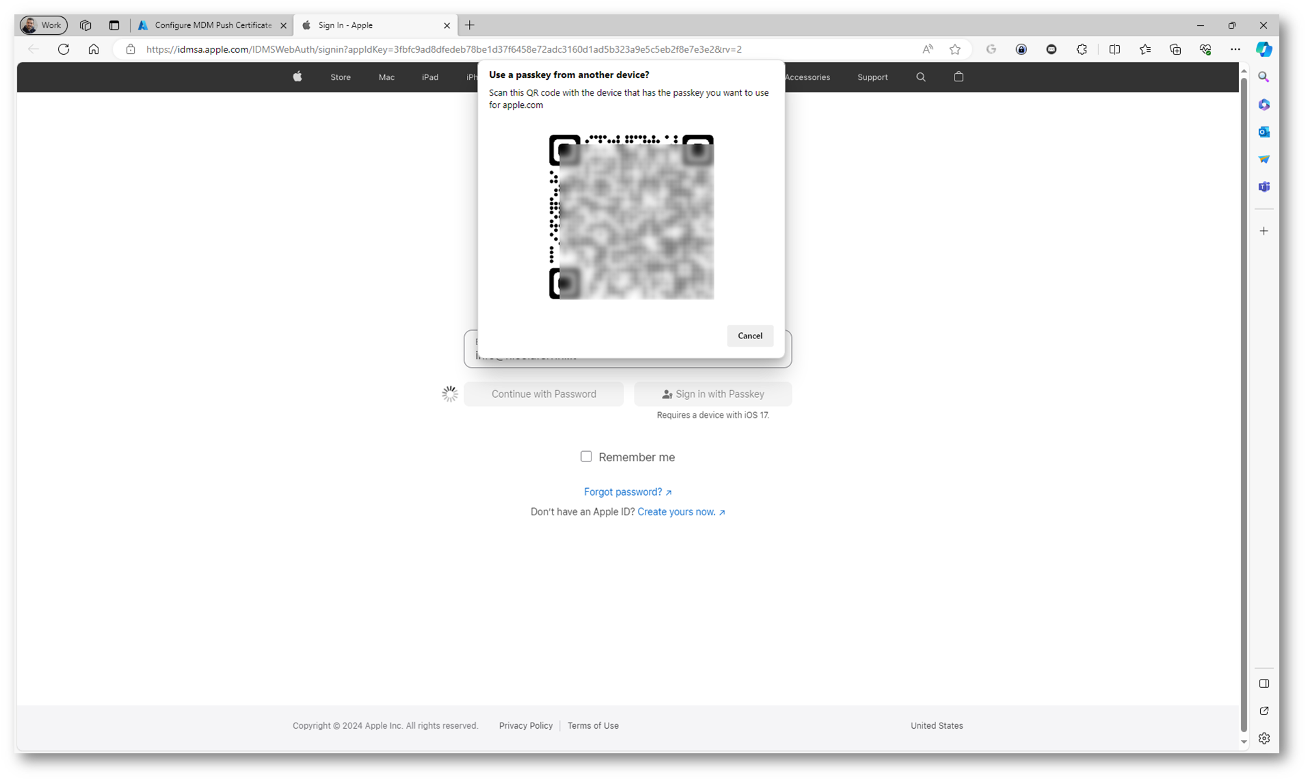Refresh the page with the reload icon
The width and height of the screenshot is (1308, 782).
64,49
